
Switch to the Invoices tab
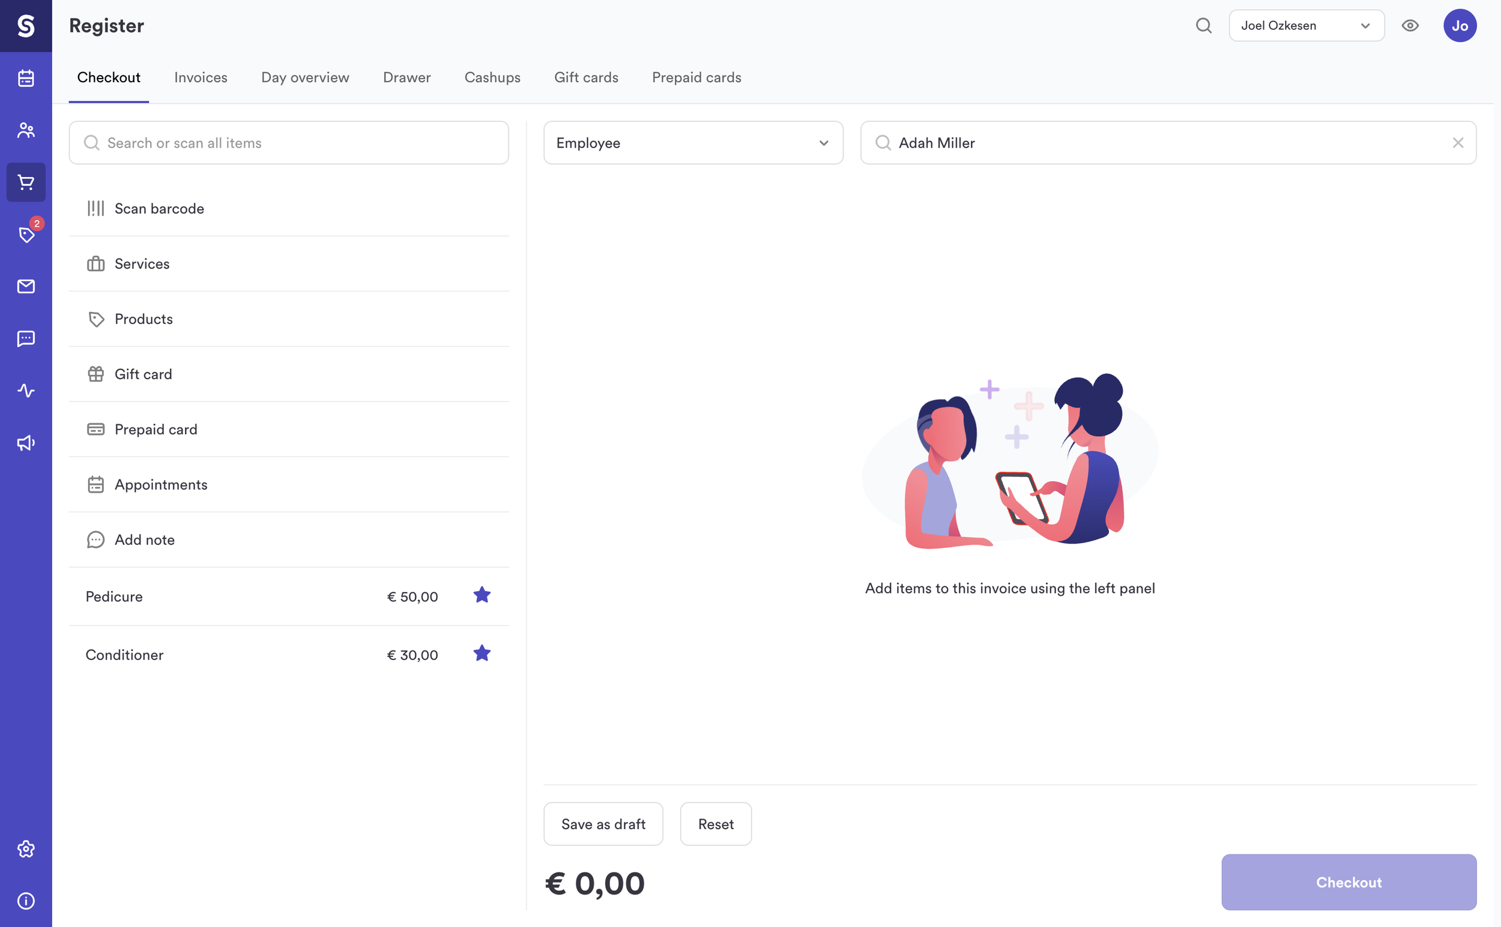[201, 77]
